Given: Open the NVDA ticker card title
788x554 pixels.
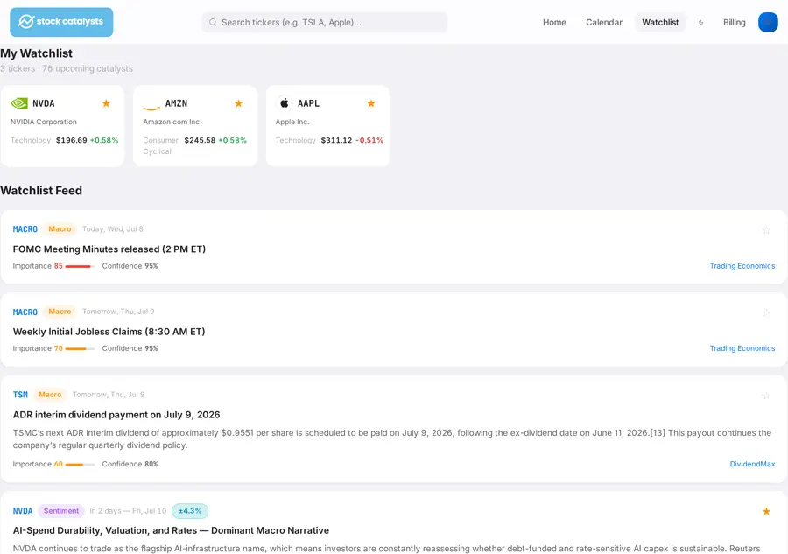Looking at the screenshot, I should [43, 103].
